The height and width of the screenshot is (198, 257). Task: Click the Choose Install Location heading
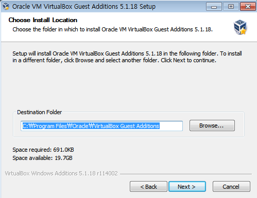point(43,20)
